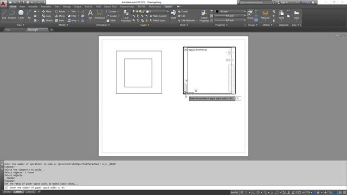Click the Copy tool

(x=47, y=16)
